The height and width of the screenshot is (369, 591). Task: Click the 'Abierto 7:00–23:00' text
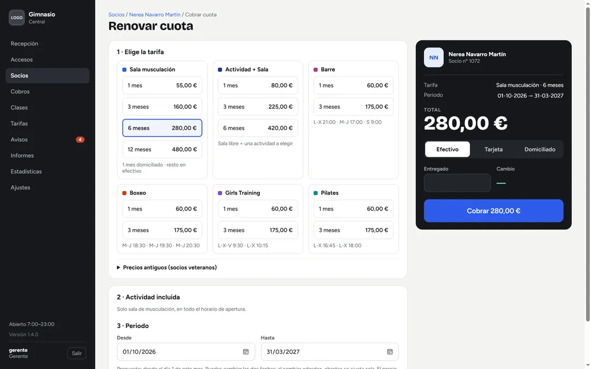[x=32, y=324]
